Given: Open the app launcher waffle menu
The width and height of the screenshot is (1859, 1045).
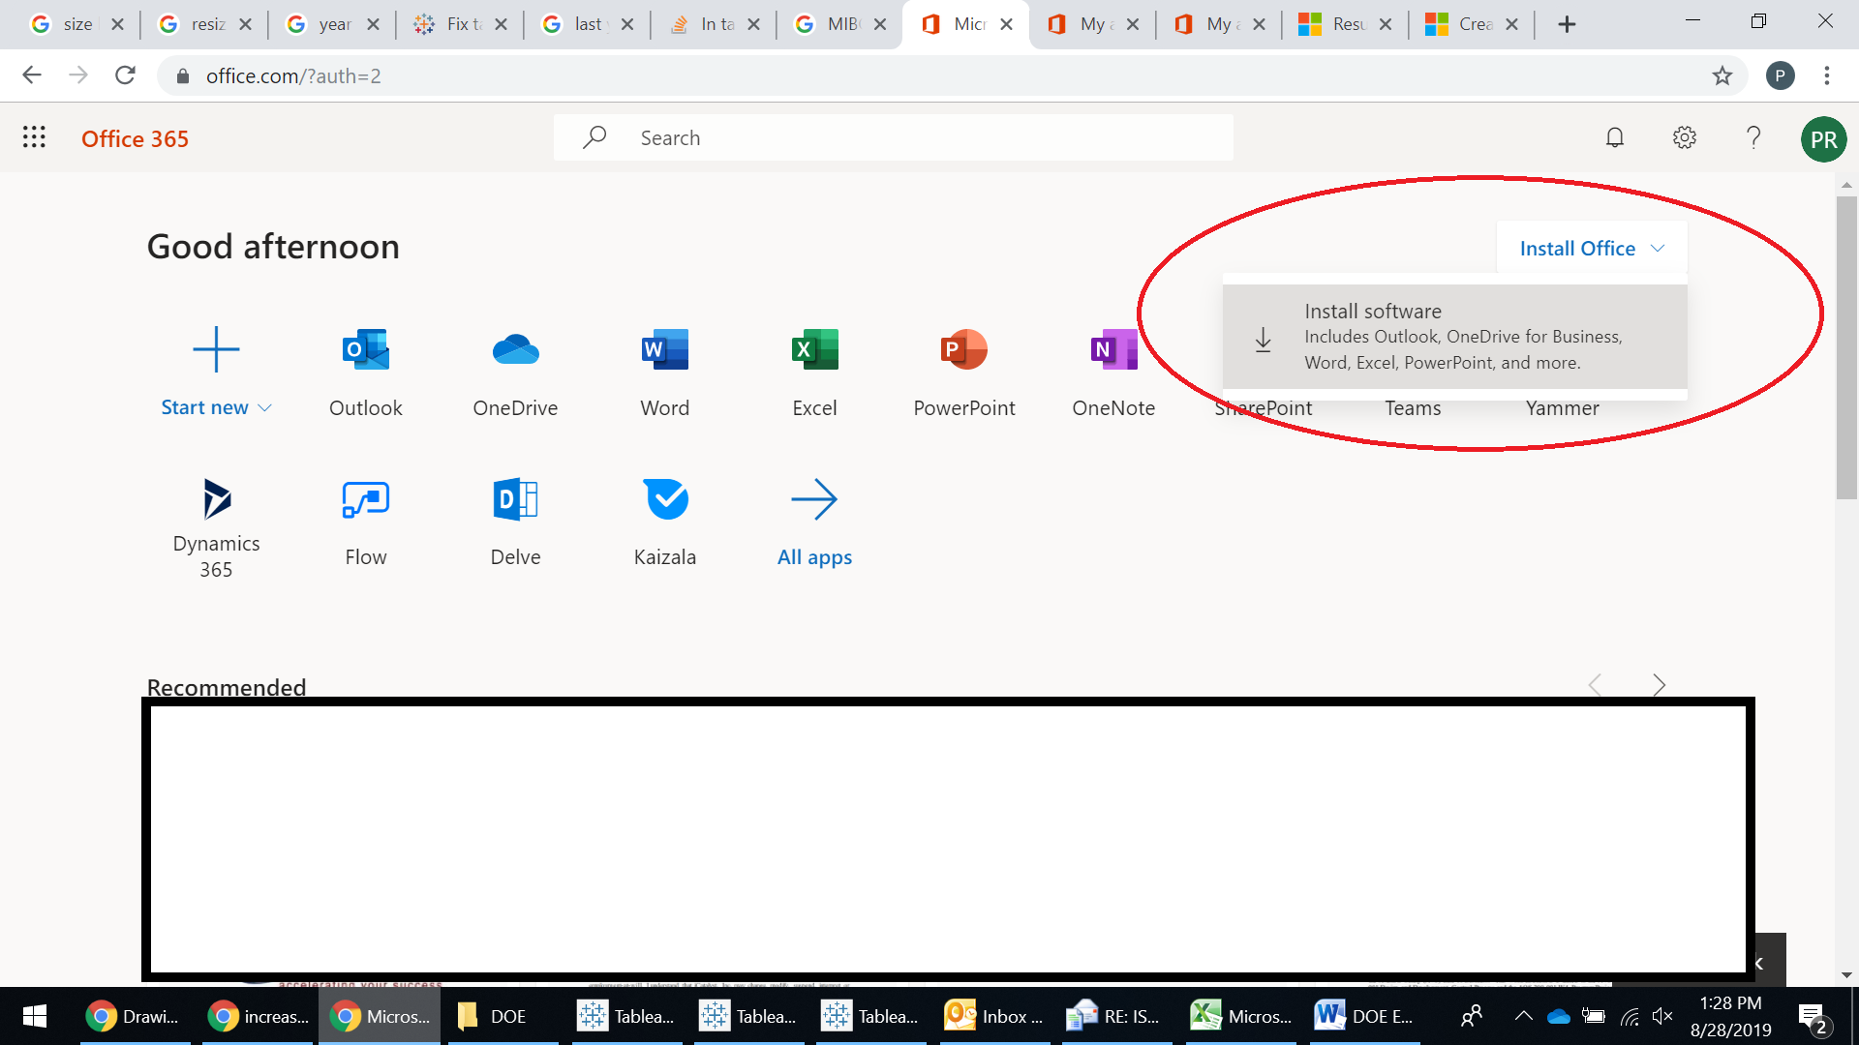Looking at the screenshot, I should [x=34, y=137].
